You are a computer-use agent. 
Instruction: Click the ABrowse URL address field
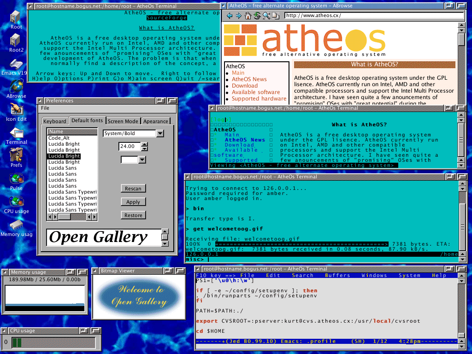tap(374, 15)
